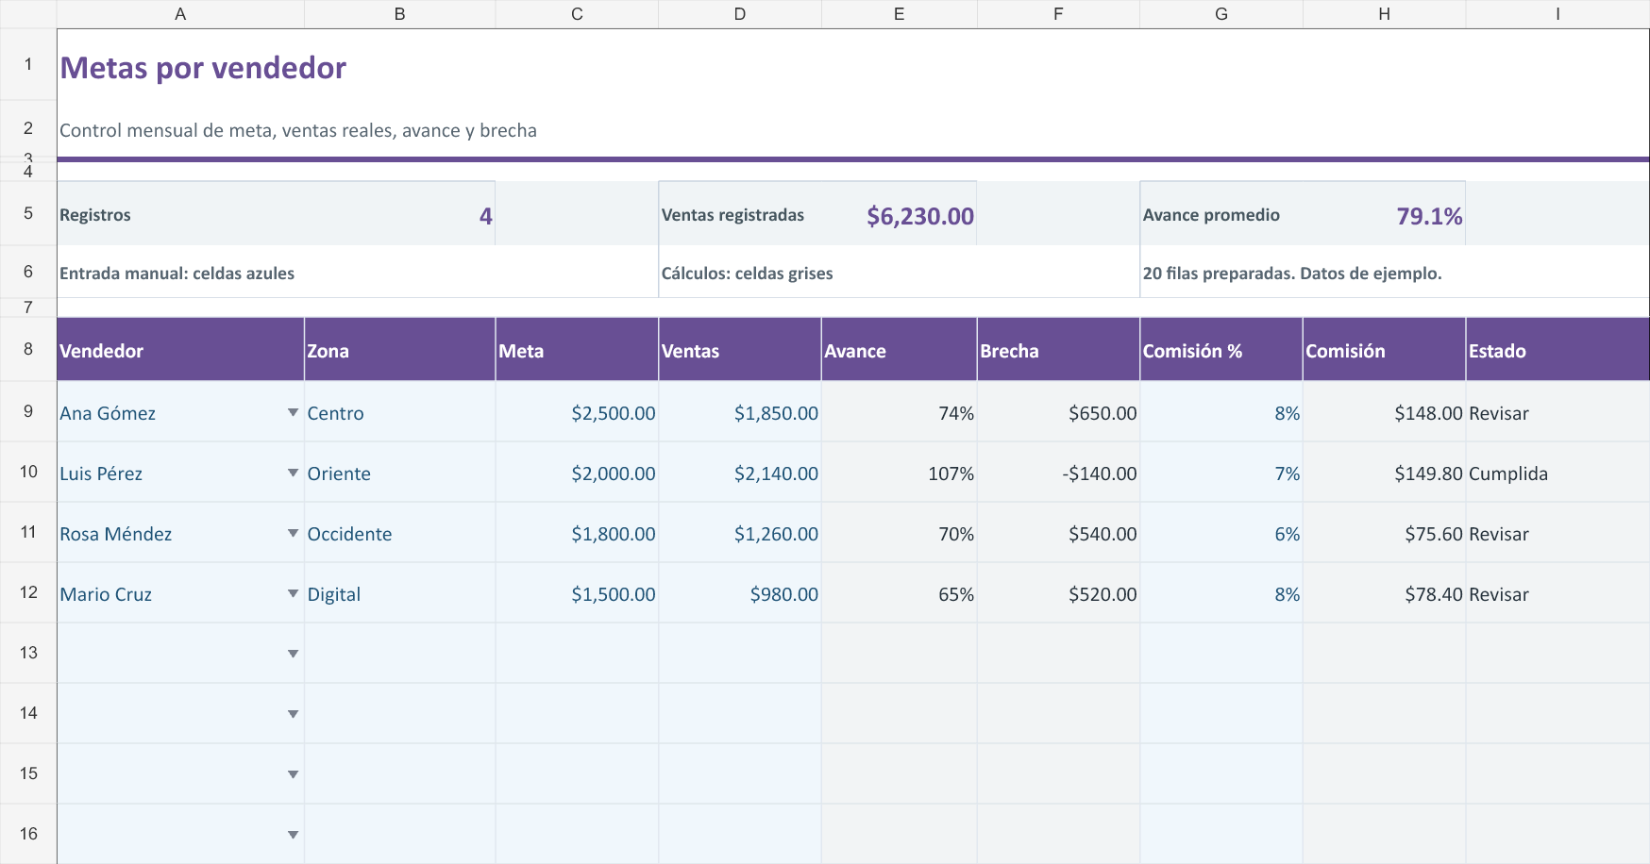Select row 12 header

[28, 593]
